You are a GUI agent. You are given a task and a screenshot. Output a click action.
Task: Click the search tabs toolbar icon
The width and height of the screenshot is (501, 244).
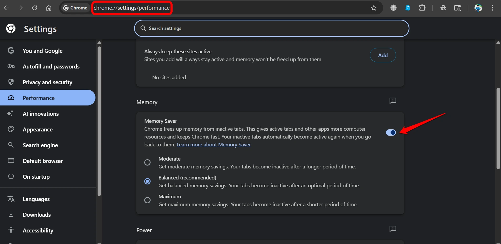click(x=458, y=8)
